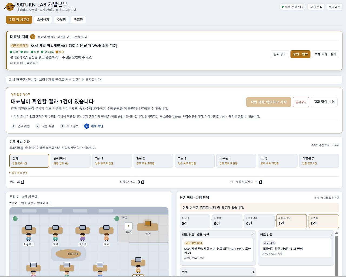Click the monitor on 벡터's desk
The width and height of the screenshot is (346, 277).
[x=55, y=227]
